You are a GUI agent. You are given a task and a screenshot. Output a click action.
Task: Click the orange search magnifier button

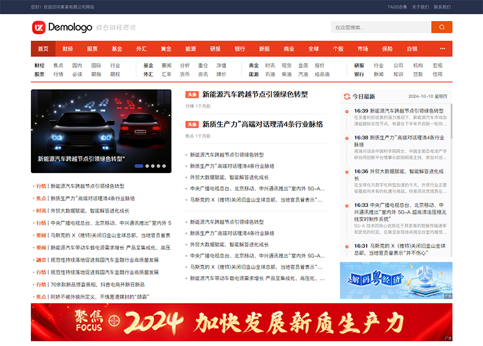(442, 27)
